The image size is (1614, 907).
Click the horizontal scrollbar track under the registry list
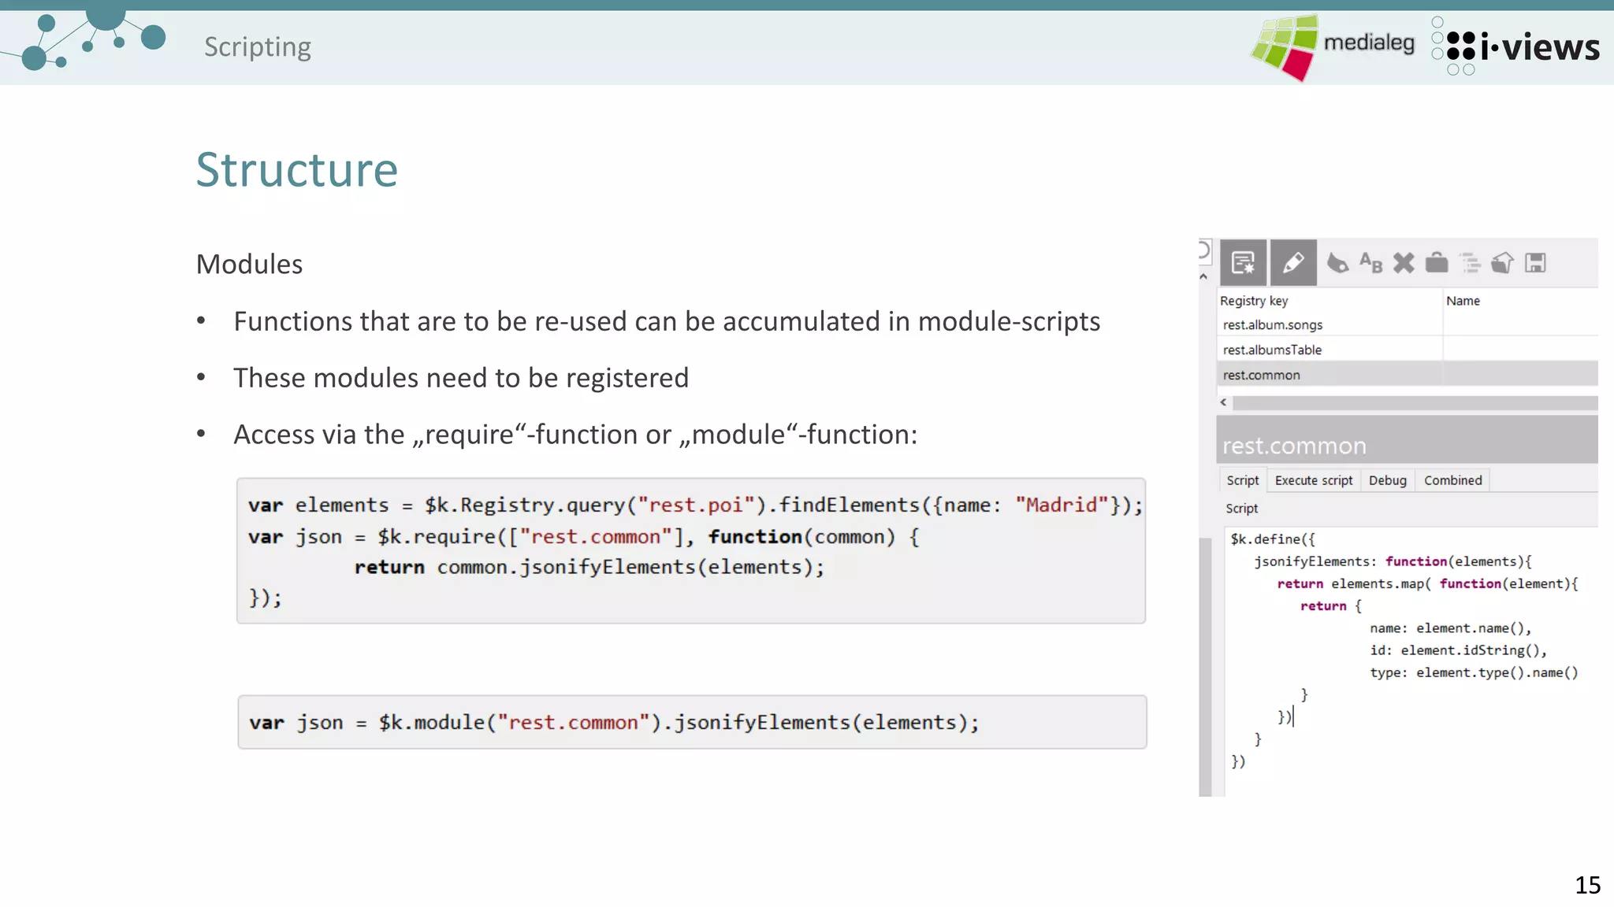(1415, 402)
